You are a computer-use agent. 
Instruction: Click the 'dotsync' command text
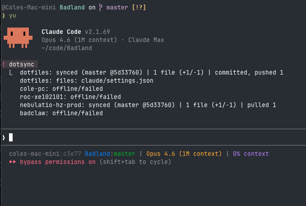point(22,64)
